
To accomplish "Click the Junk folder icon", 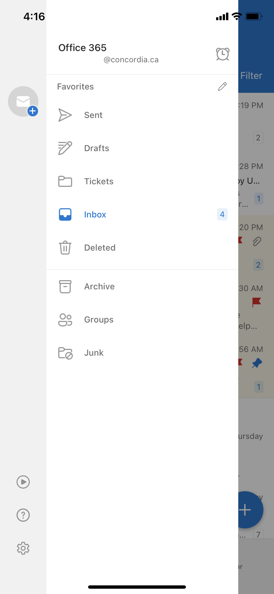I will click(x=65, y=353).
